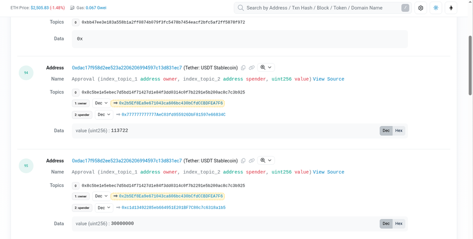Focus the address and txn search field

click(323, 8)
